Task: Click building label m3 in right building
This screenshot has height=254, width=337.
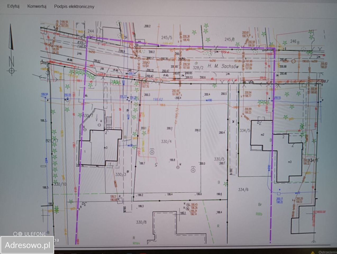Action: [x=290, y=162]
